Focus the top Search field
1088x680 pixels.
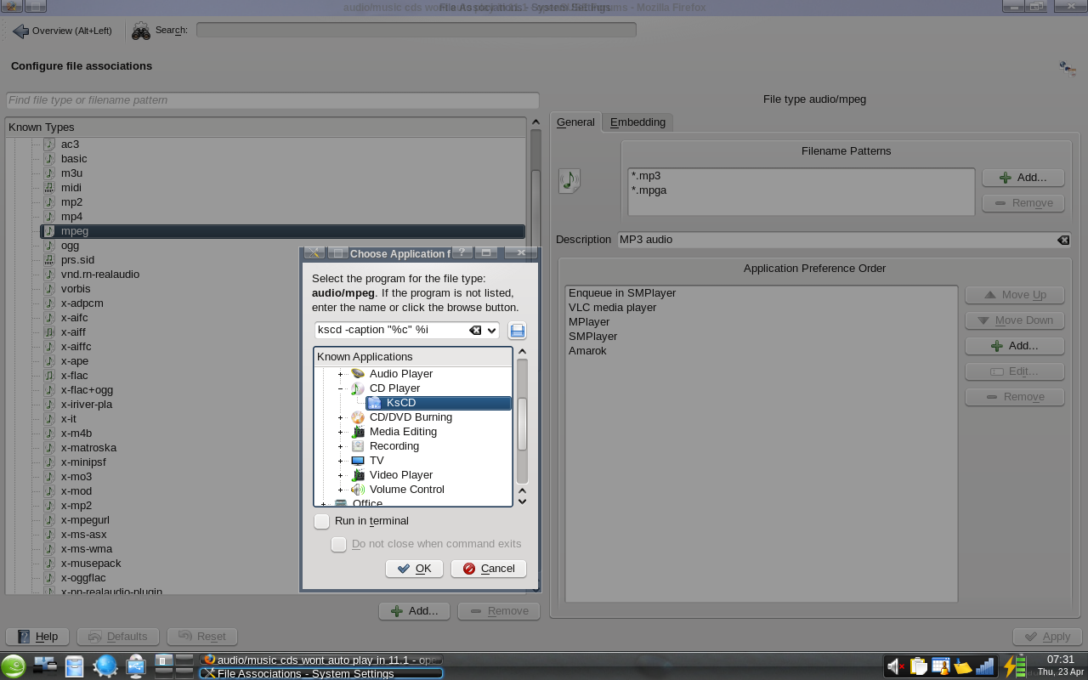click(416, 30)
